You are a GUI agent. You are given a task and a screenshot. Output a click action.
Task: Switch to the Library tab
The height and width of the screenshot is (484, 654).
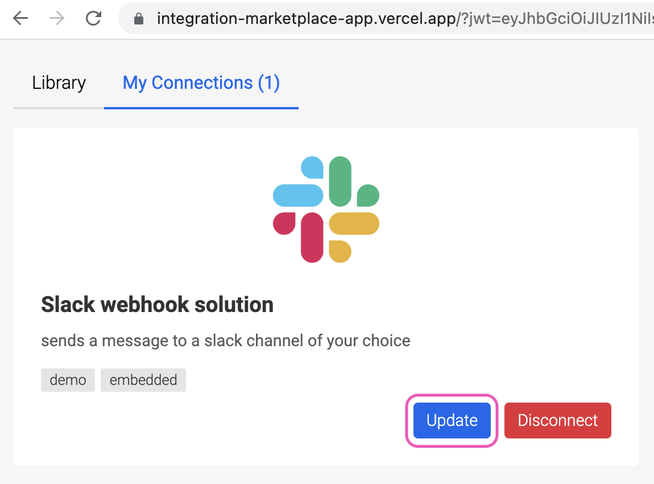[59, 83]
